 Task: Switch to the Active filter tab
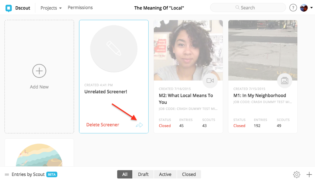pos(165,174)
